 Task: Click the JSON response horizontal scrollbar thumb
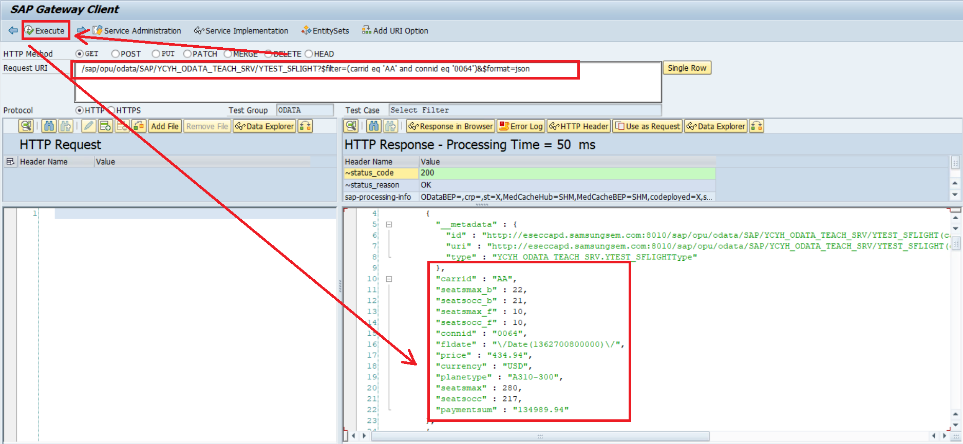[x=540, y=436]
